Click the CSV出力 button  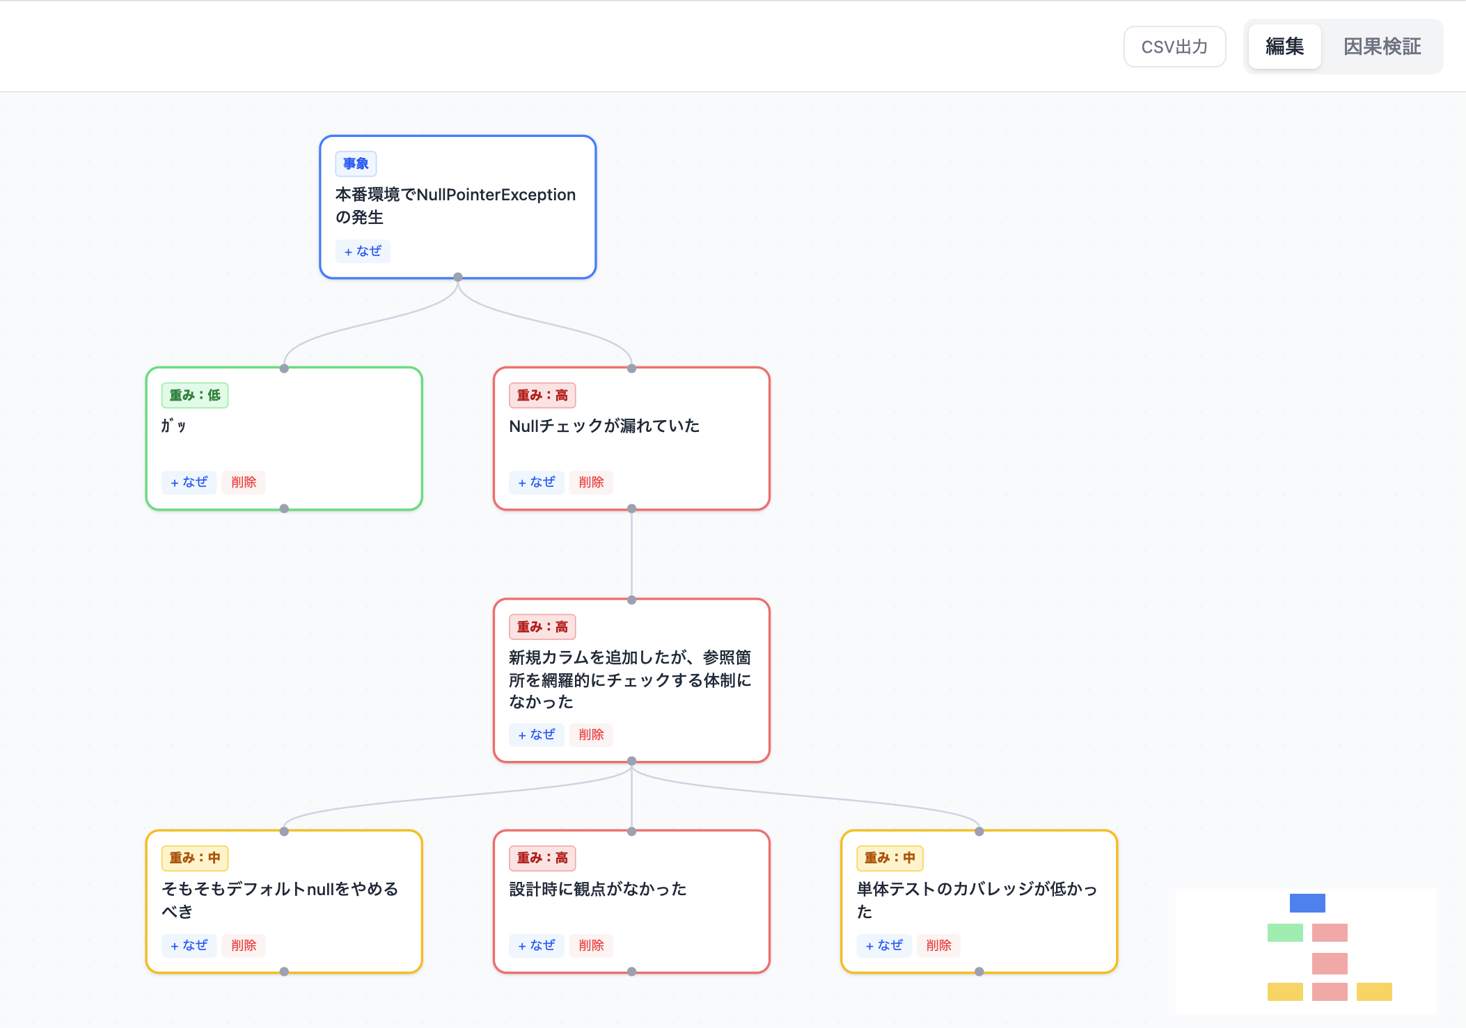(x=1174, y=46)
